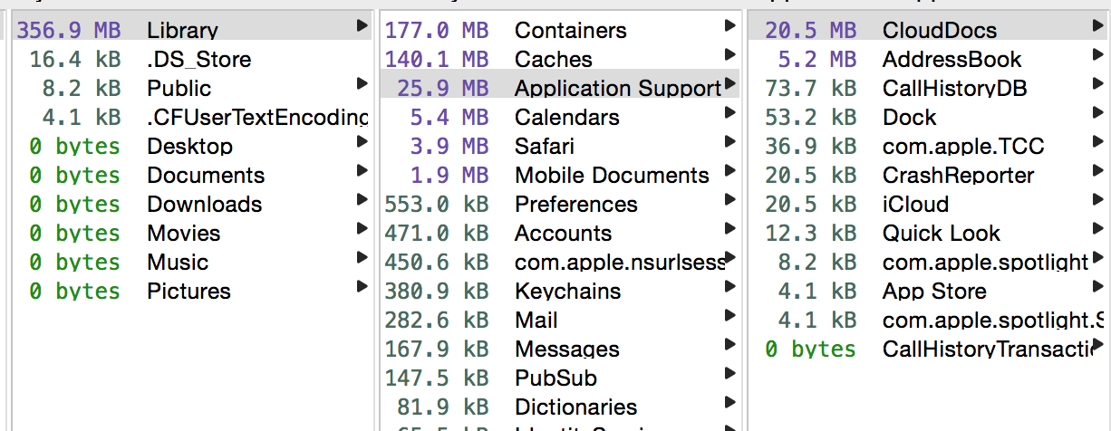The width and height of the screenshot is (1111, 431).
Task: Expand the iCloud folder arrow
Action: [x=1098, y=199]
